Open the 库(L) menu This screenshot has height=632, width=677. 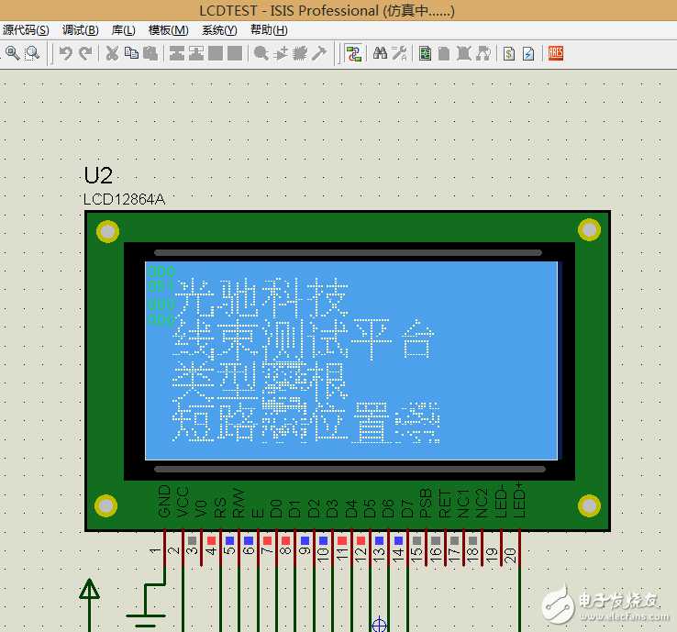124,30
